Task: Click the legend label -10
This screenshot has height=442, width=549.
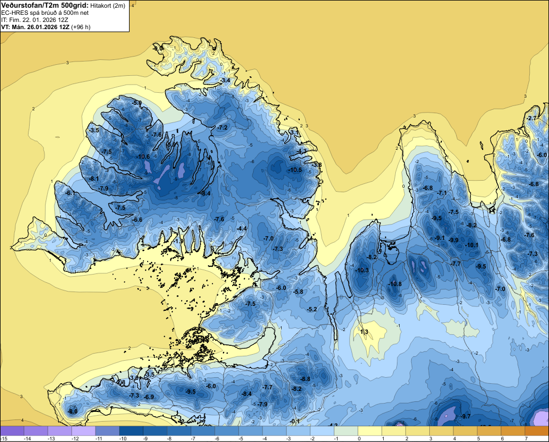Action: [123, 439]
